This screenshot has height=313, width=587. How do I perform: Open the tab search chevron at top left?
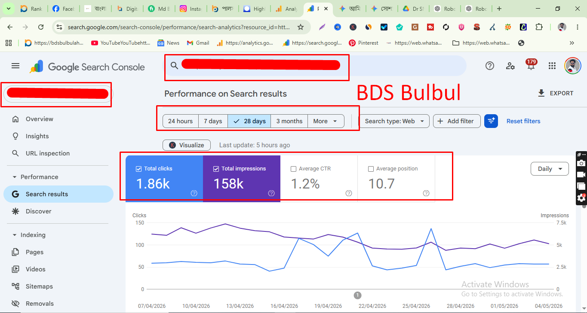click(9, 9)
